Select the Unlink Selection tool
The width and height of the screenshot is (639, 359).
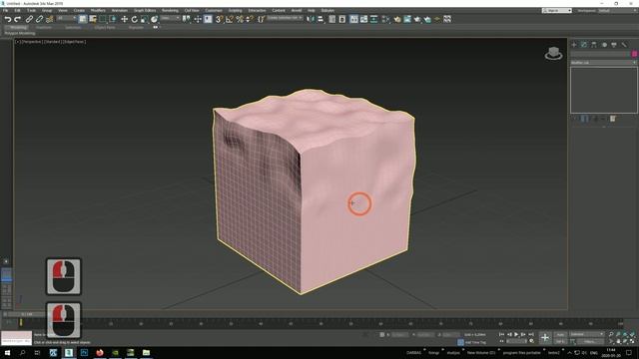pyautogui.click(x=40, y=19)
